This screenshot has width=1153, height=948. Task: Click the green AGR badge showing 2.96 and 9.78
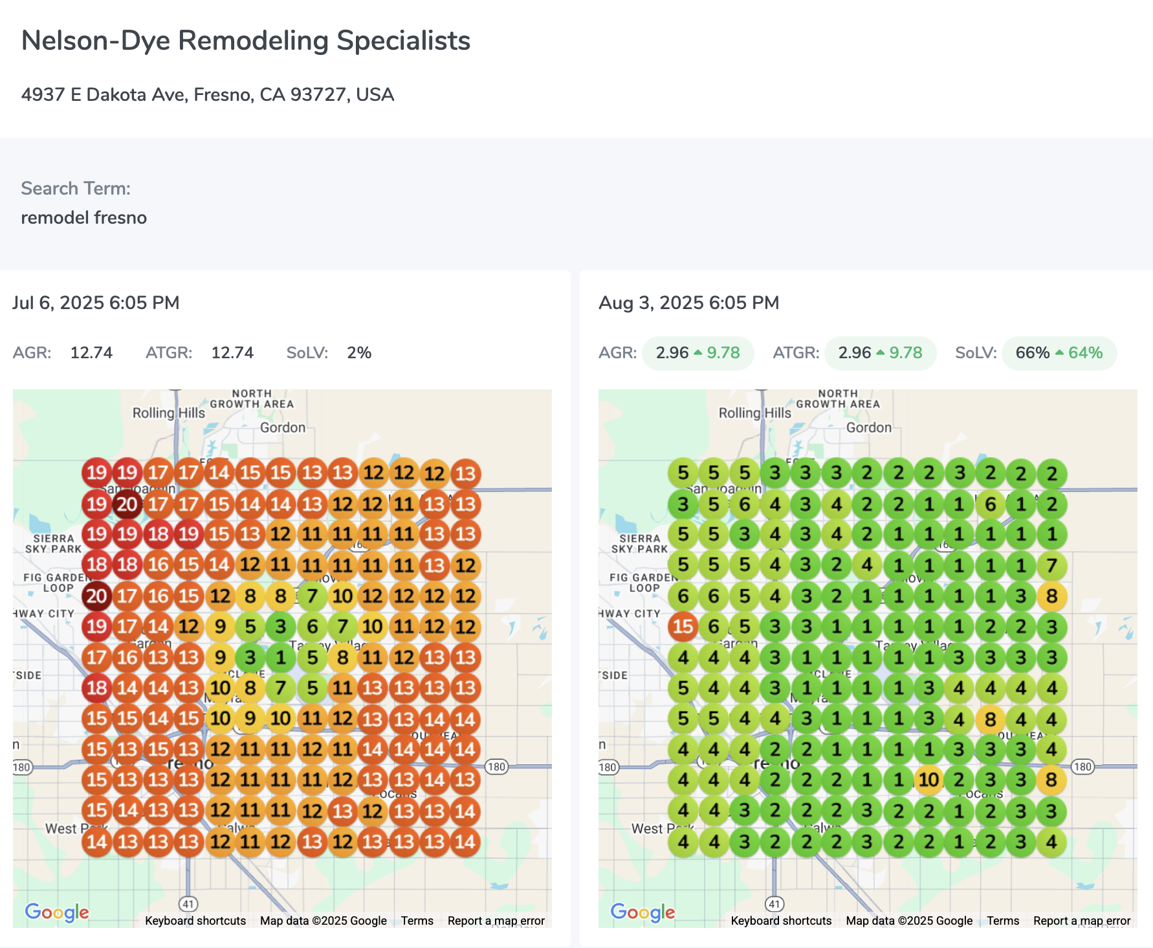click(698, 353)
